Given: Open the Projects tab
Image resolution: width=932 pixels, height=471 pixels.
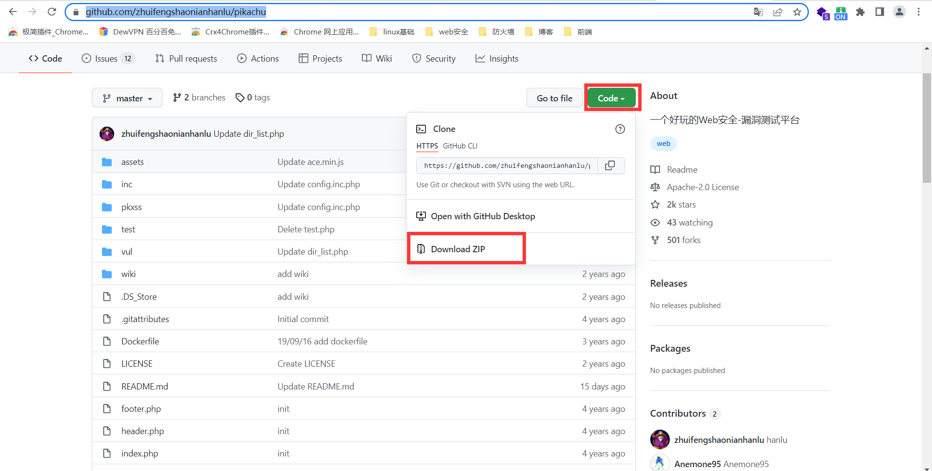Looking at the screenshot, I should pyautogui.click(x=321, y=59).
